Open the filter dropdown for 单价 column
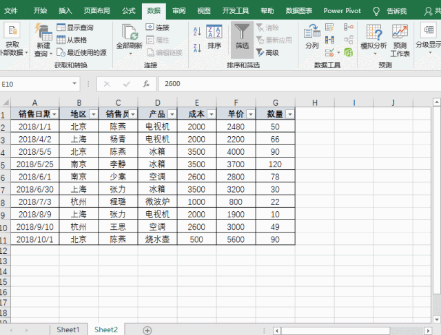Screen dimensions: 441x335 [x=251, y=114]
